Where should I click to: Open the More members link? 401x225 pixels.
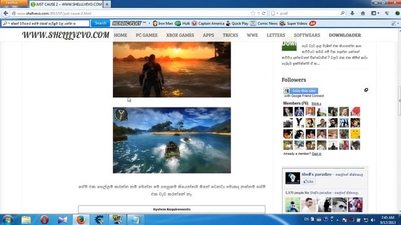(316, 104)
